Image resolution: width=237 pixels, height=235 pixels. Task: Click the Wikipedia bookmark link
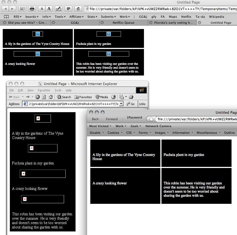216,17
